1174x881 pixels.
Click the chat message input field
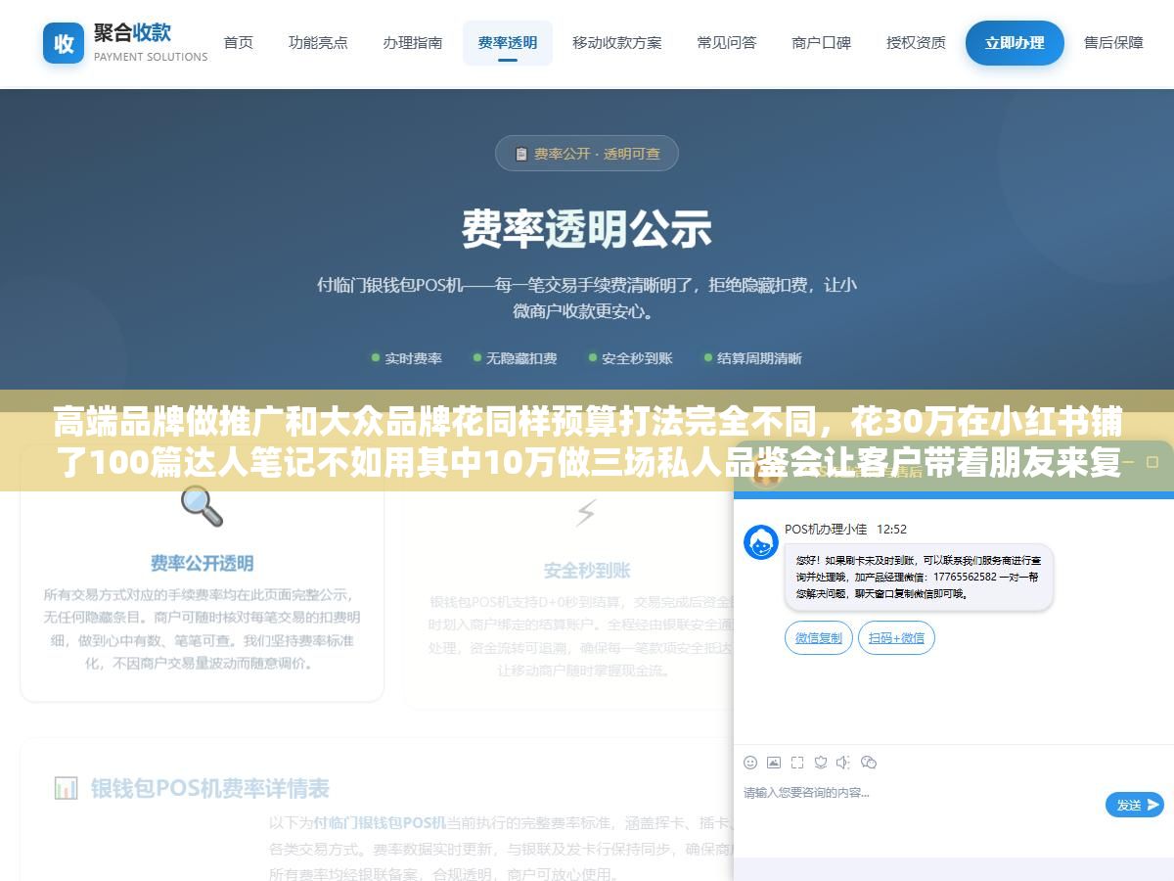point(920,805)
